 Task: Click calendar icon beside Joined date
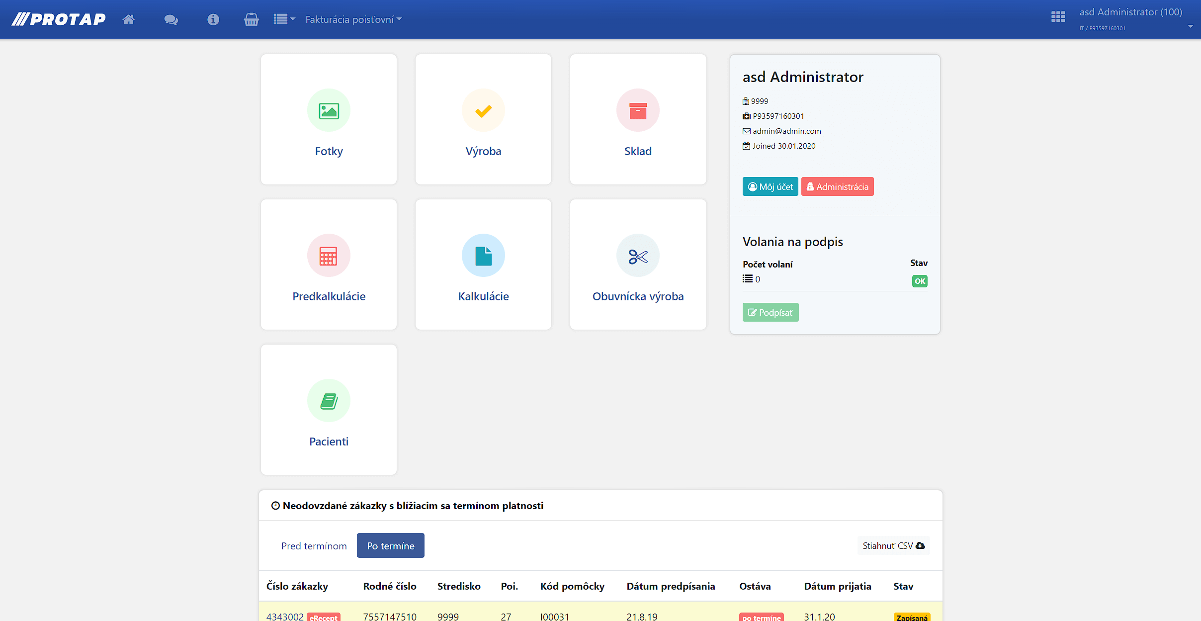pos(747,146)
